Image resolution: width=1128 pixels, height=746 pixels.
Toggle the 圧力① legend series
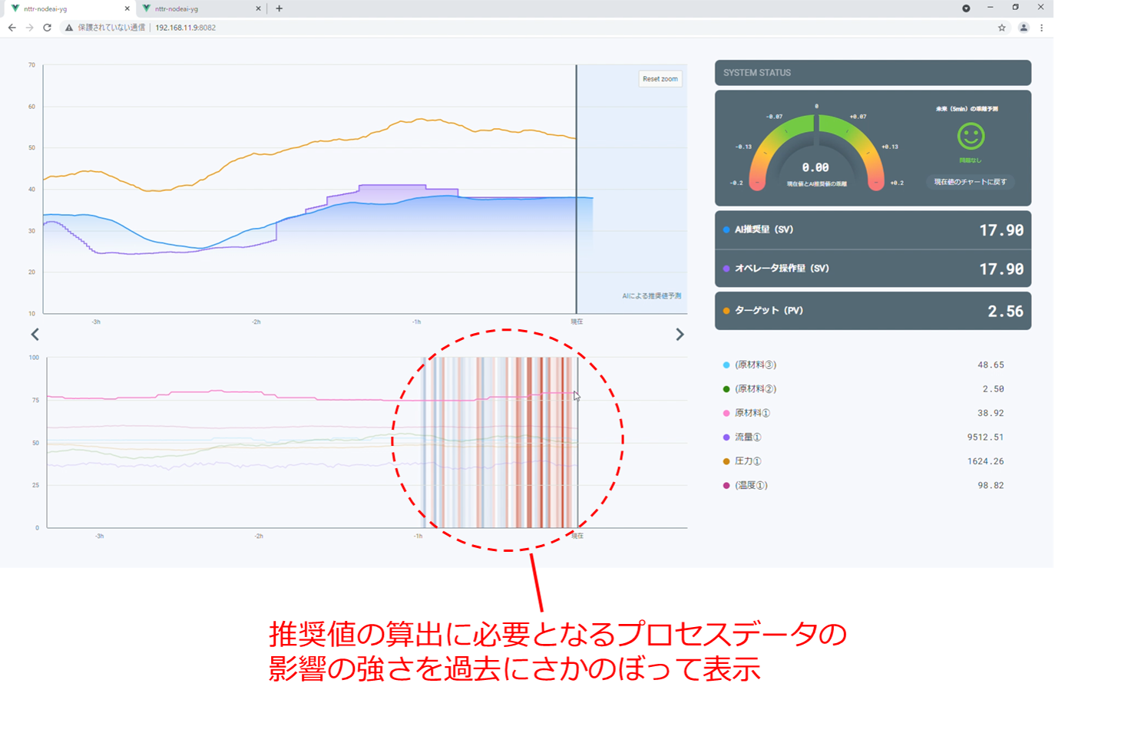point(742,461)
